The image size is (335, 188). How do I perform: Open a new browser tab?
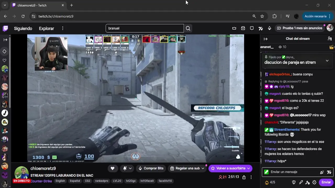[71, 5]
